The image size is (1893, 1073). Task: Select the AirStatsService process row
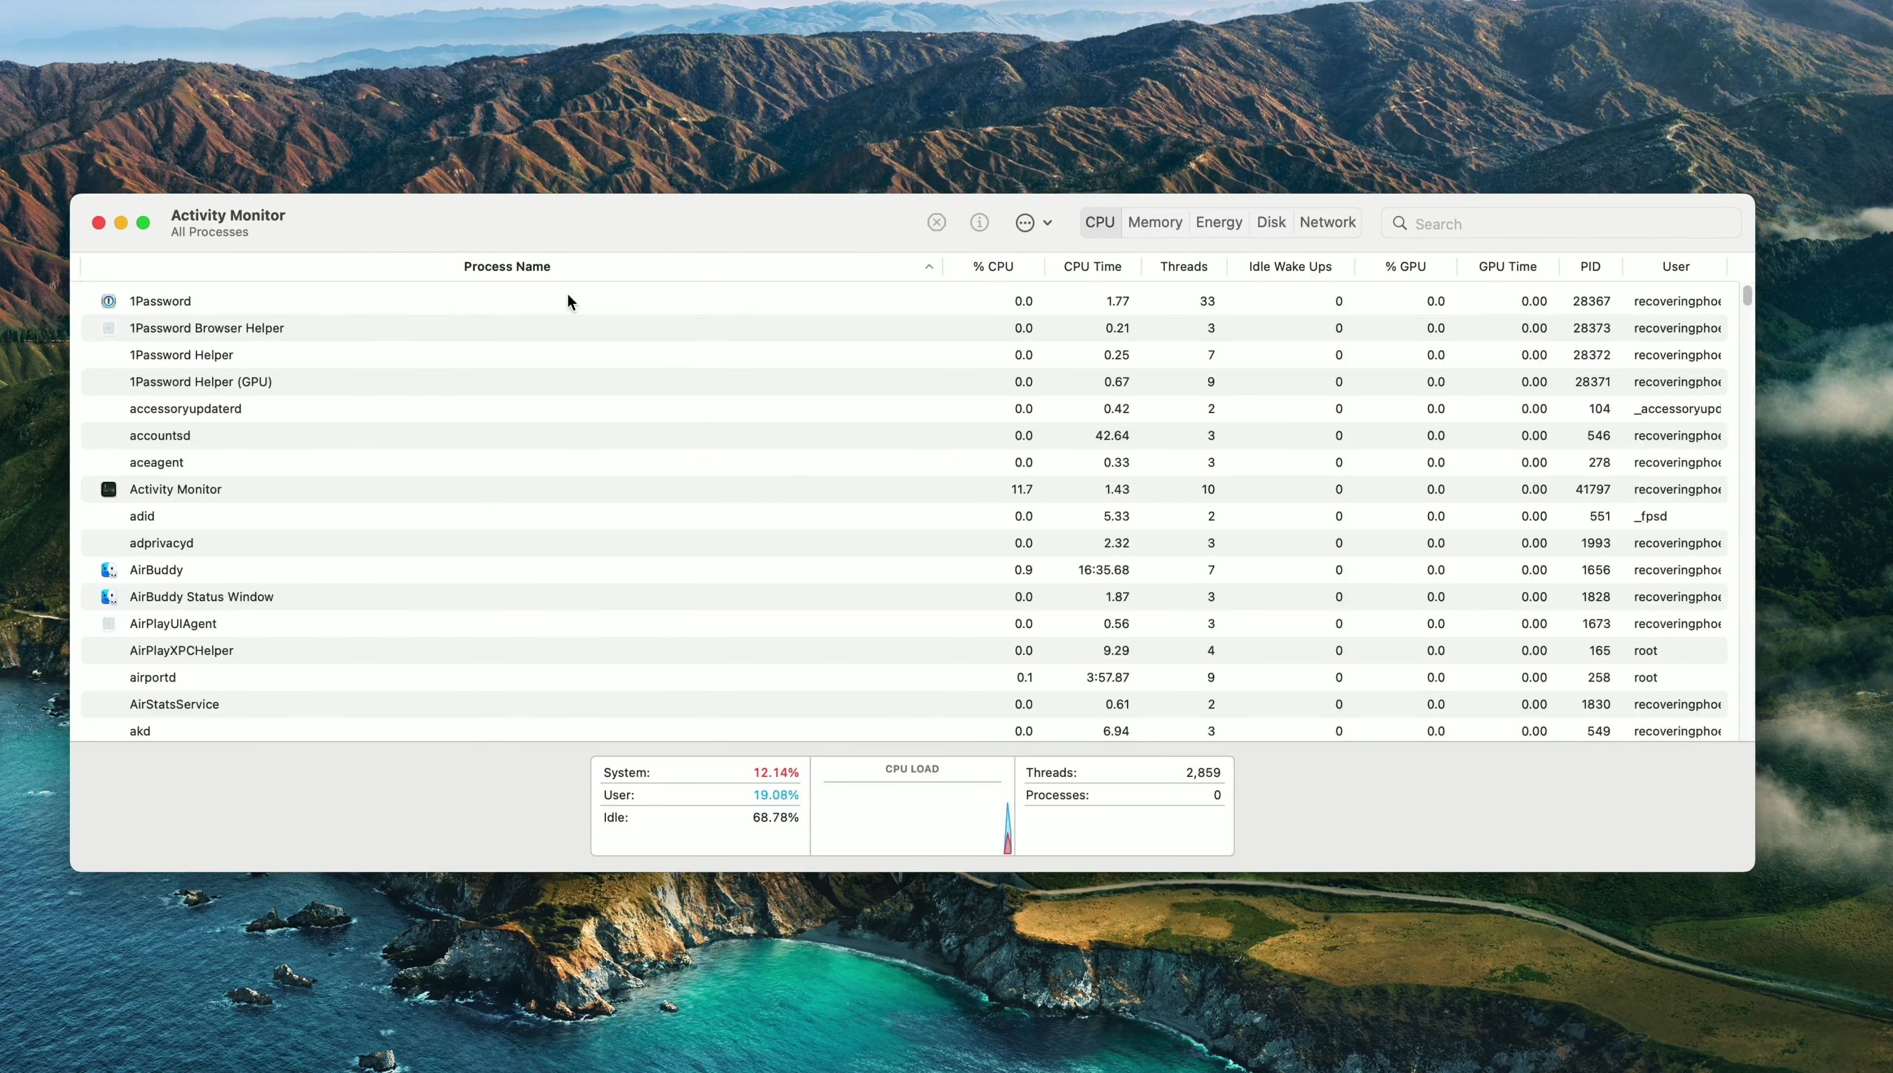[904, 705]
